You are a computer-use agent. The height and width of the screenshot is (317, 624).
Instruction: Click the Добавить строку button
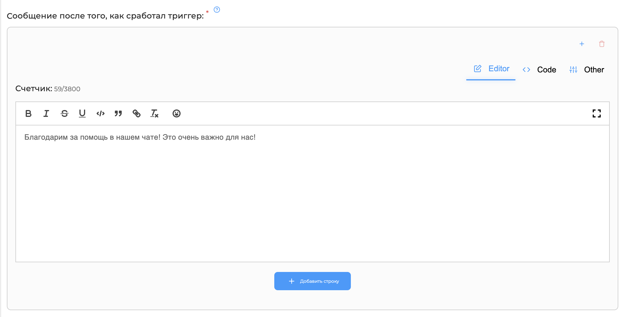[x=313, y=281]
